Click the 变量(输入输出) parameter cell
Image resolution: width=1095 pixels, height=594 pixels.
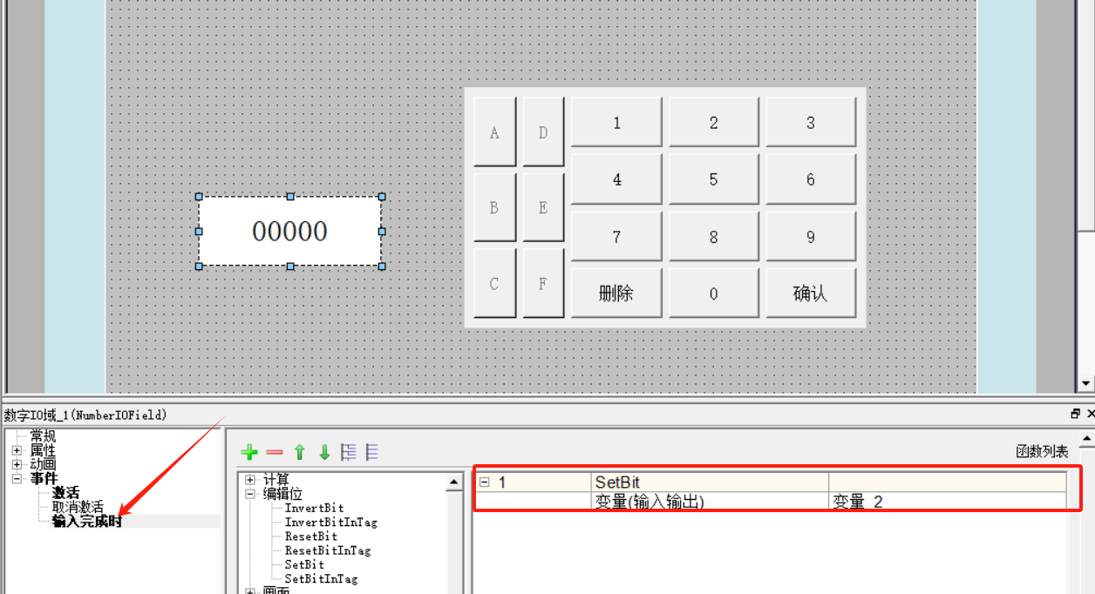(710, 501)
